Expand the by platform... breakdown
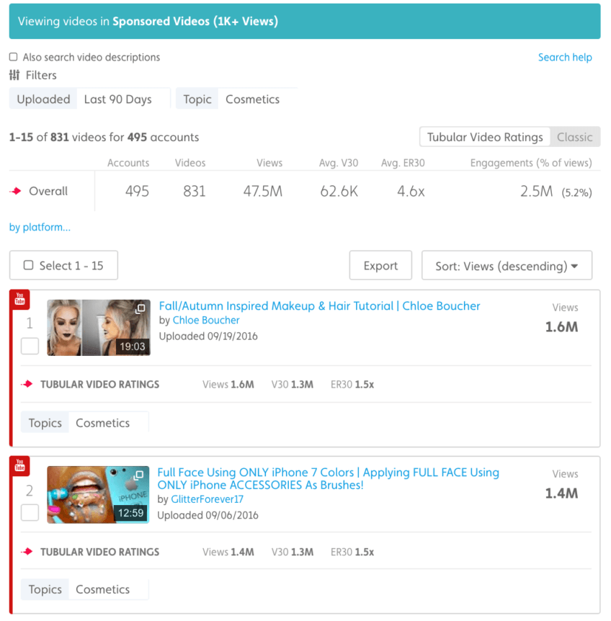Viewport: 611px width, 621px height. (40, 228)
